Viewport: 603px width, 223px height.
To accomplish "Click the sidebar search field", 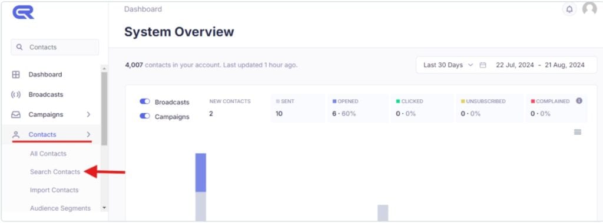I will (x=55, y=47).
